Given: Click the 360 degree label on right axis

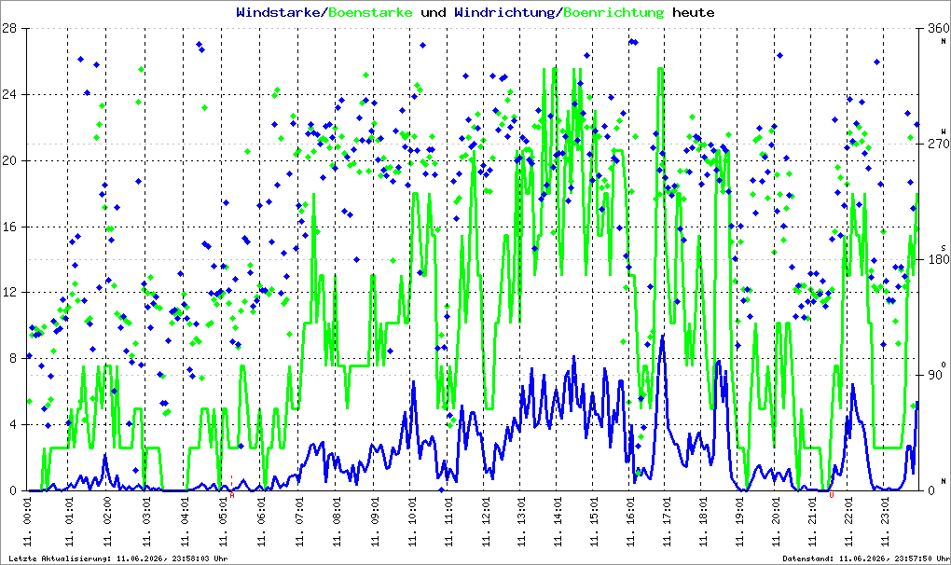Looking at the screenshot, I should pos(938,29).
